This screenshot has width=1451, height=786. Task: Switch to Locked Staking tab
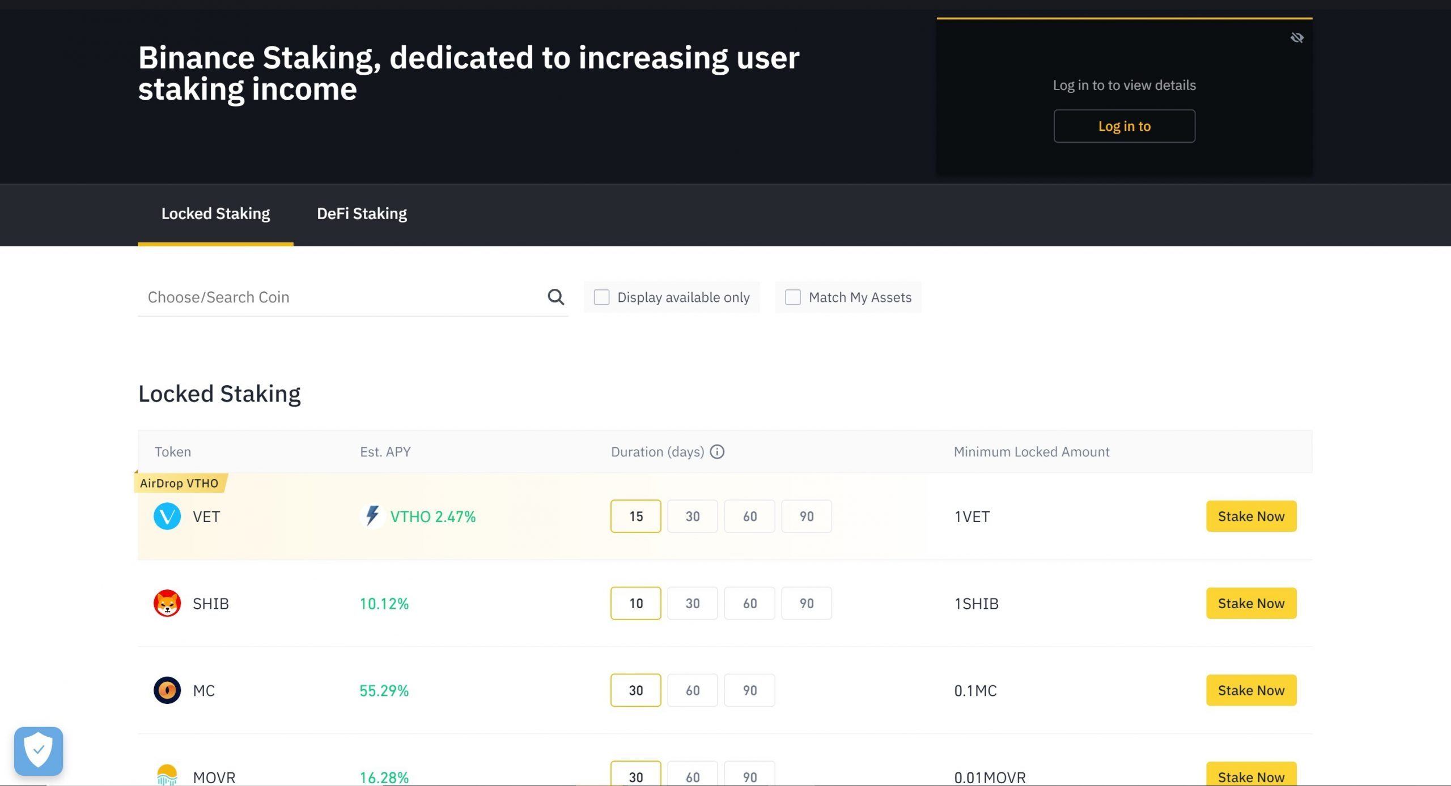pyautogui.click(x=215, y=214)
